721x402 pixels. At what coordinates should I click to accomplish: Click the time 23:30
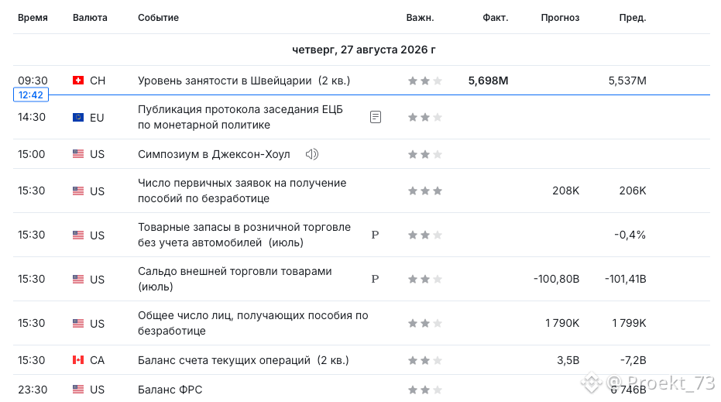point(33,390)
